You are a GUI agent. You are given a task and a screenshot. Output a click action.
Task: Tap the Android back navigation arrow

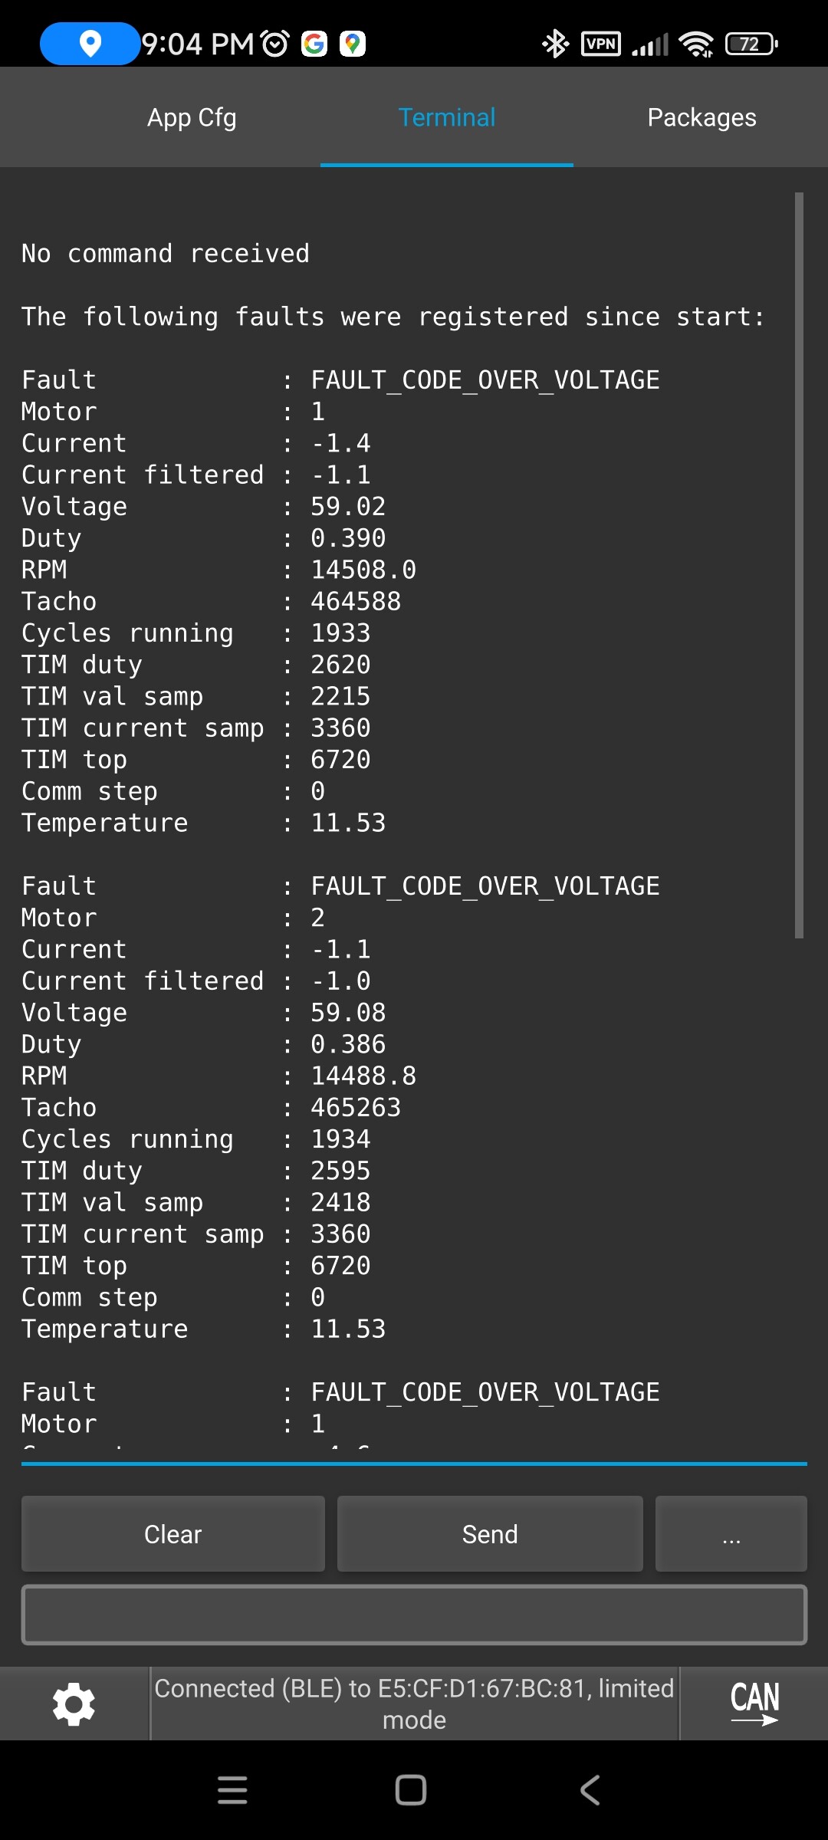click(590, 1790)
